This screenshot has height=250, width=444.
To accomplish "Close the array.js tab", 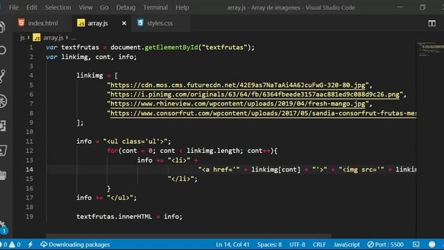I will [x=124, y=23].
